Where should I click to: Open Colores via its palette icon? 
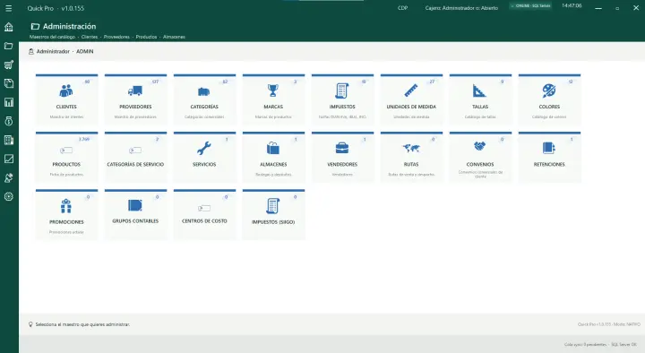tap(549, 90)
